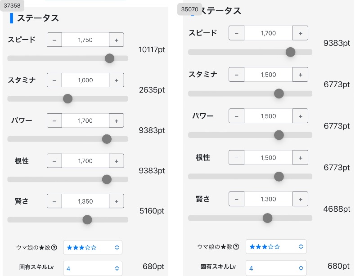
Task: Open right panel unique skill Lv dropdown
Action: pos(276,268)
